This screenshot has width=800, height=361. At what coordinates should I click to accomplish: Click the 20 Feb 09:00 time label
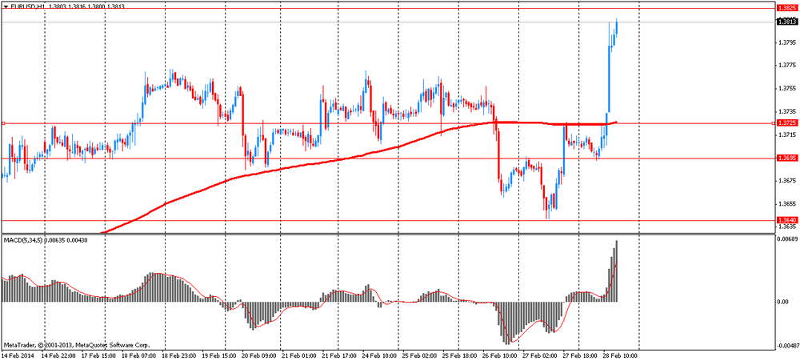[x=260, y=355]
